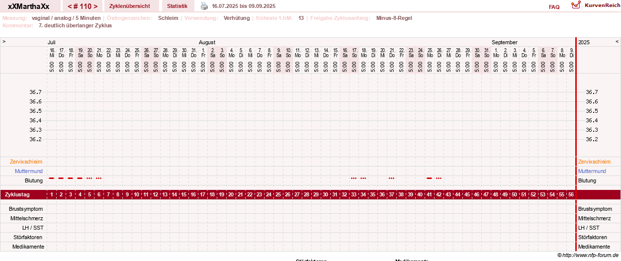The width and height of the screenshot is (621, 261).
Task: Click spotting dots on cycle day 6
Action: click(98, 178)
